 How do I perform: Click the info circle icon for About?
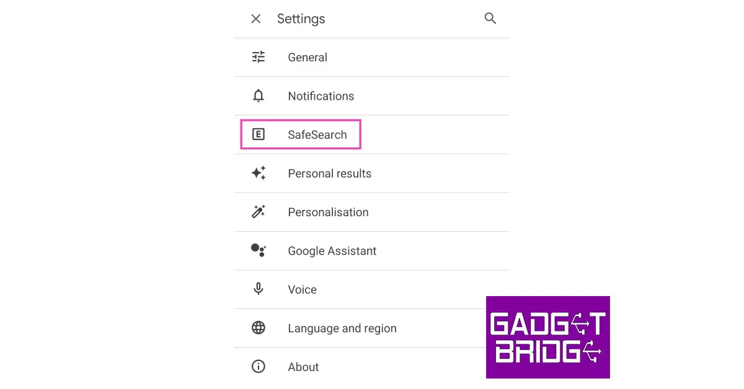(259, 367)
